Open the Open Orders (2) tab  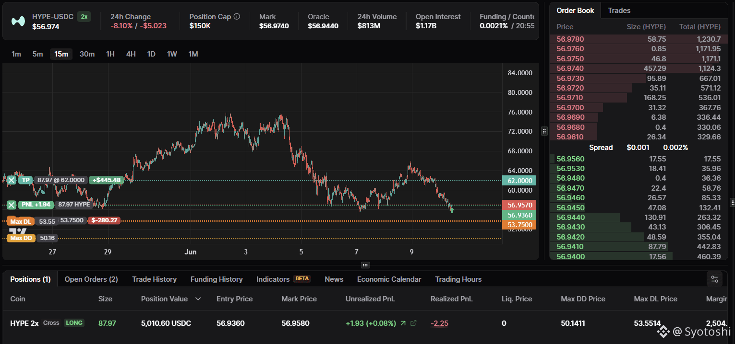pyautogui.click(x=91, y=279)
